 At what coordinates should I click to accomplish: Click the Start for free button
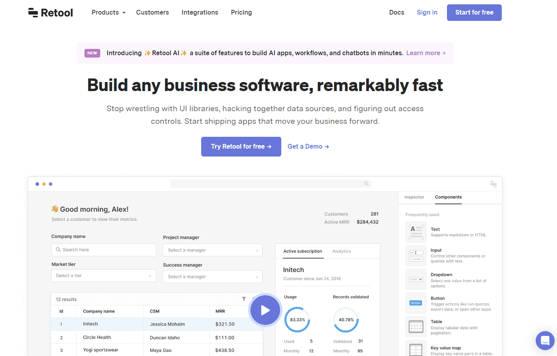tap(474, 13)
